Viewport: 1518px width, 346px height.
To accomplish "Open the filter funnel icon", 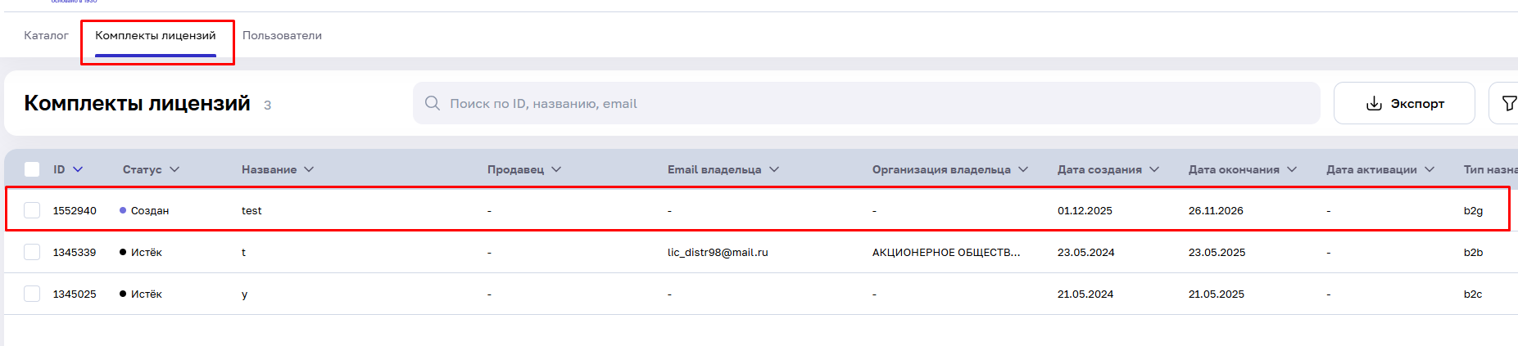I will coord(1508,104).
